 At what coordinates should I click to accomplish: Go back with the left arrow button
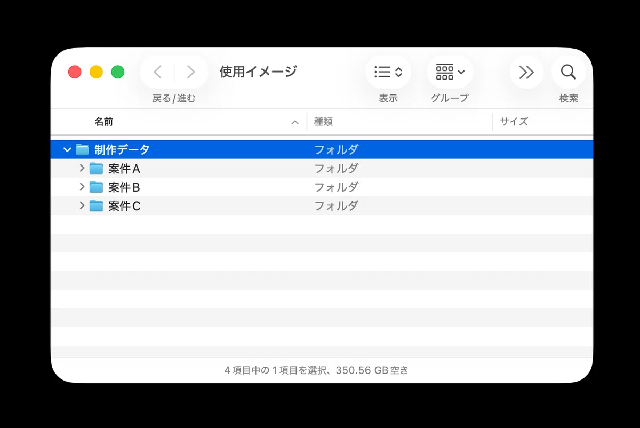158,72
